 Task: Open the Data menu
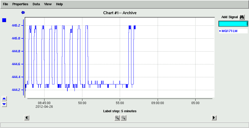tap(36, 4)
